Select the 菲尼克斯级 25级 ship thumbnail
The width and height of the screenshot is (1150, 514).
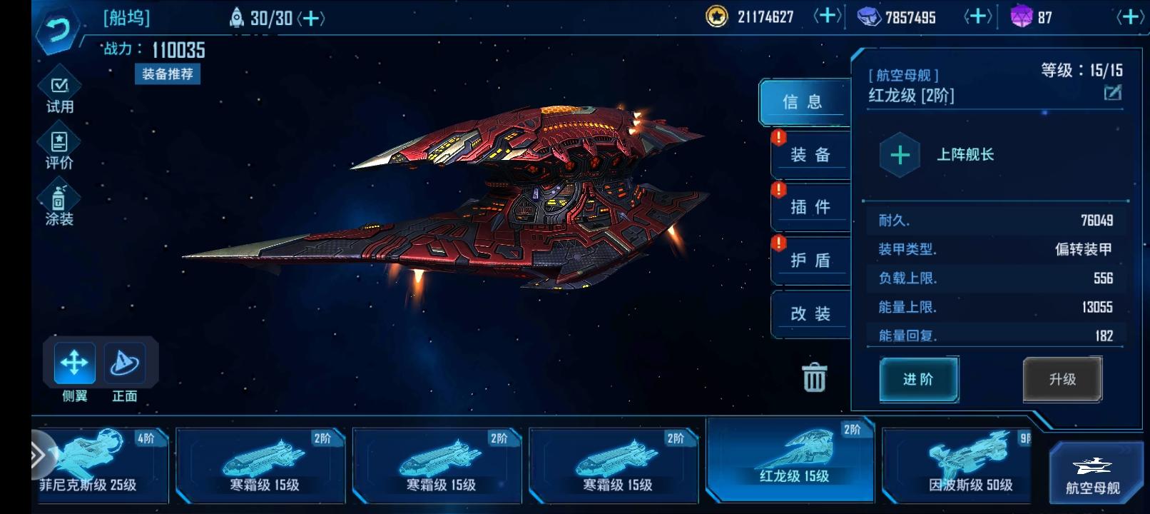[x=100, y=465]
